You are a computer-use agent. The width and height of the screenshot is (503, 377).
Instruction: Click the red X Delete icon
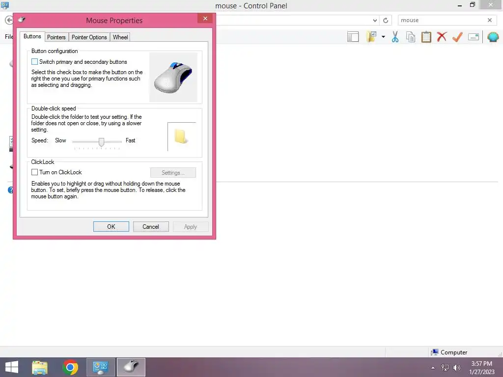(442, 36)
